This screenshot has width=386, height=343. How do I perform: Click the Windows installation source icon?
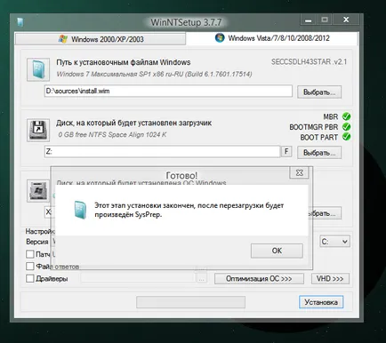click(x=38, y=69)
